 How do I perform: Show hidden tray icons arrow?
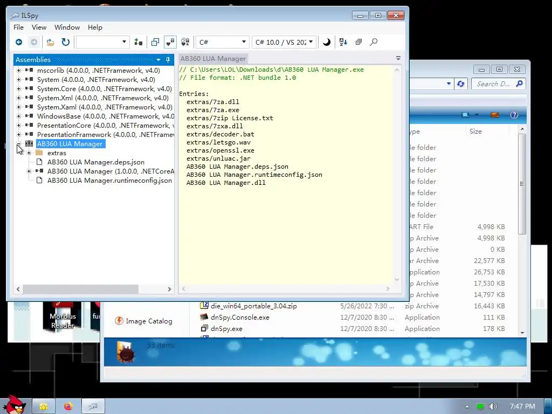point(467,406)
